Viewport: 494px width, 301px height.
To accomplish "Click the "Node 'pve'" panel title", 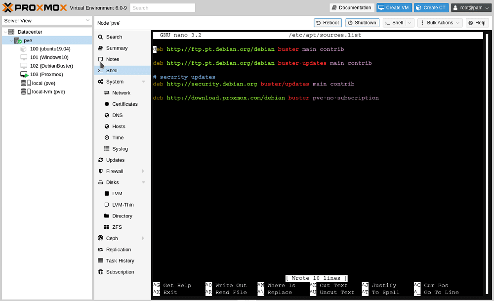I will coord(109,23).
